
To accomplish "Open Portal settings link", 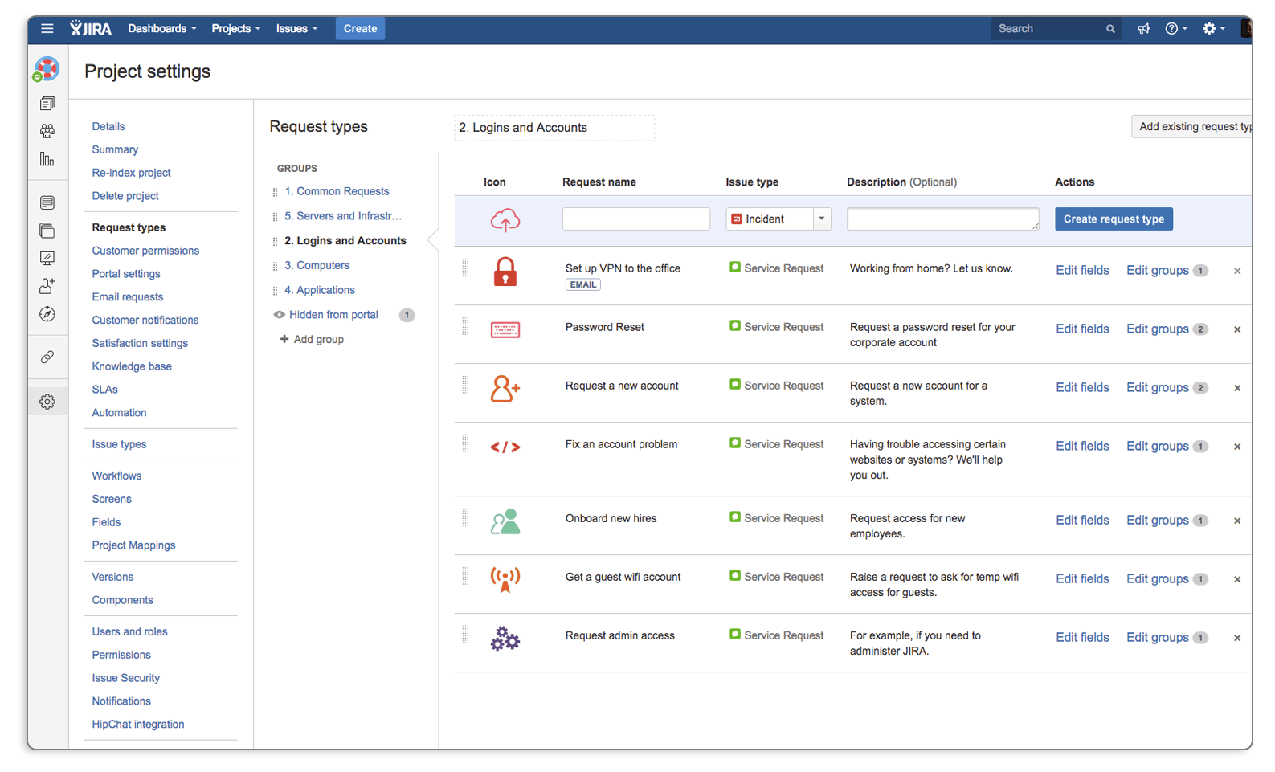I will coord(126,275).
